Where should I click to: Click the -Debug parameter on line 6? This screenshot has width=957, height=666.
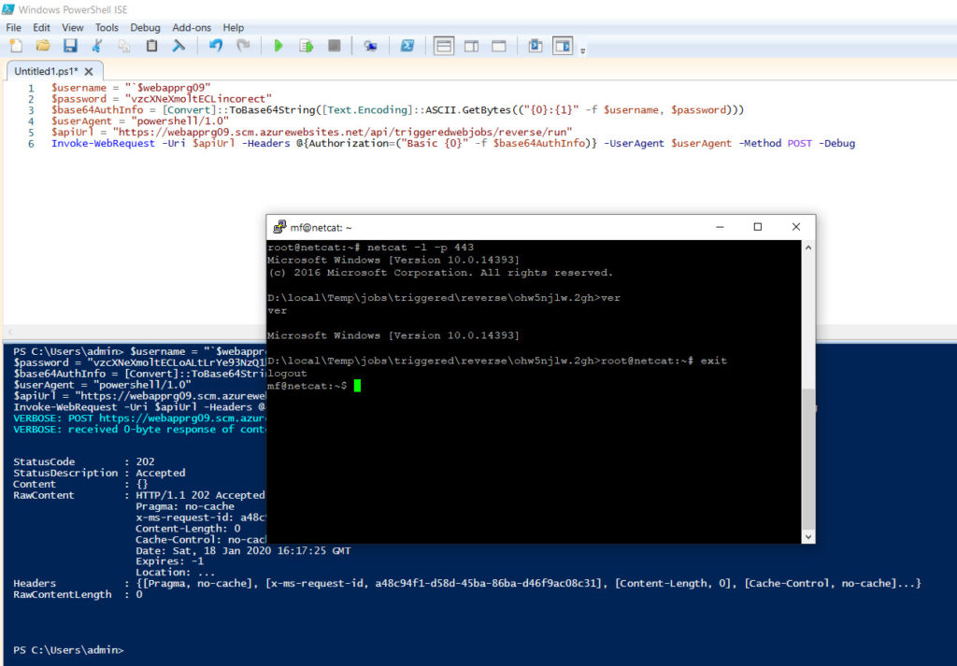tap(836, 143)
